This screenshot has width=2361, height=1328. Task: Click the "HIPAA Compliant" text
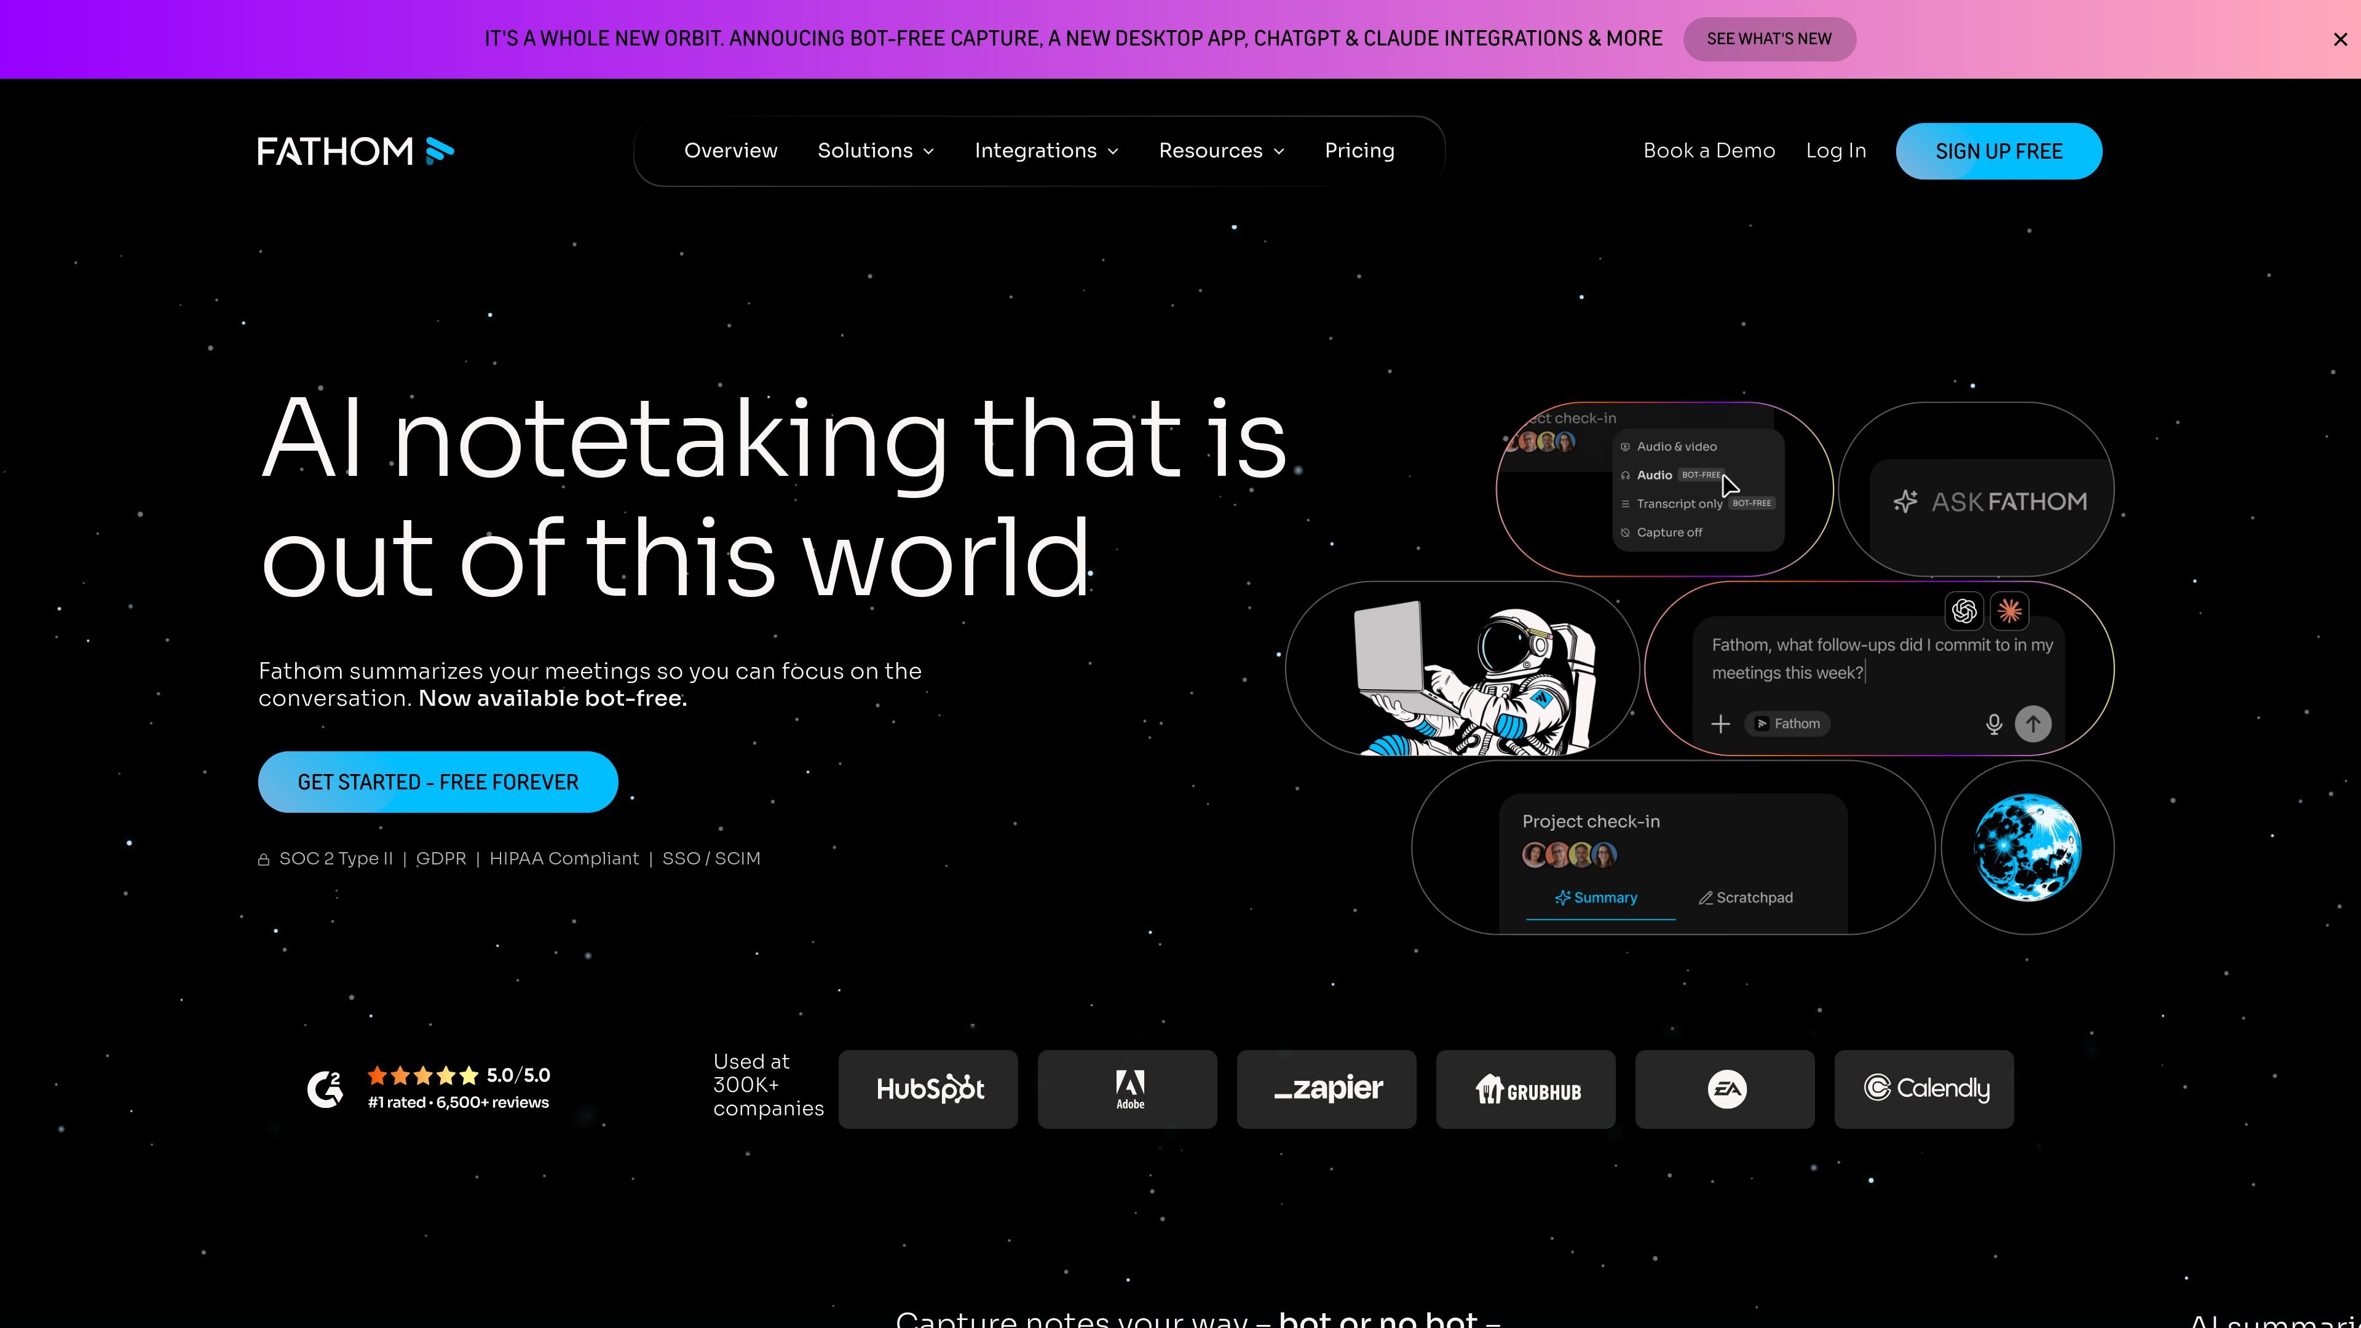pos(564,859)
